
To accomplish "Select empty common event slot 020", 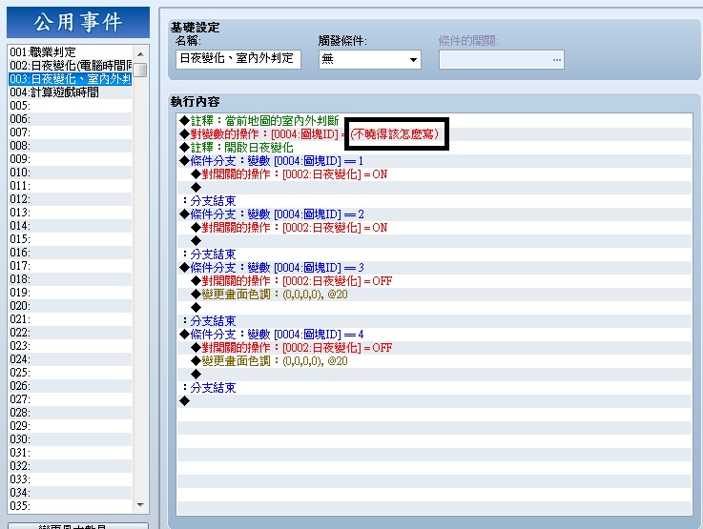I will (71, 306).
